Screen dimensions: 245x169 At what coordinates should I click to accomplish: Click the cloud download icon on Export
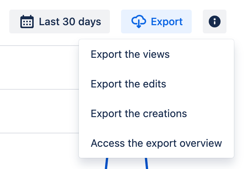tap(139, 22)
